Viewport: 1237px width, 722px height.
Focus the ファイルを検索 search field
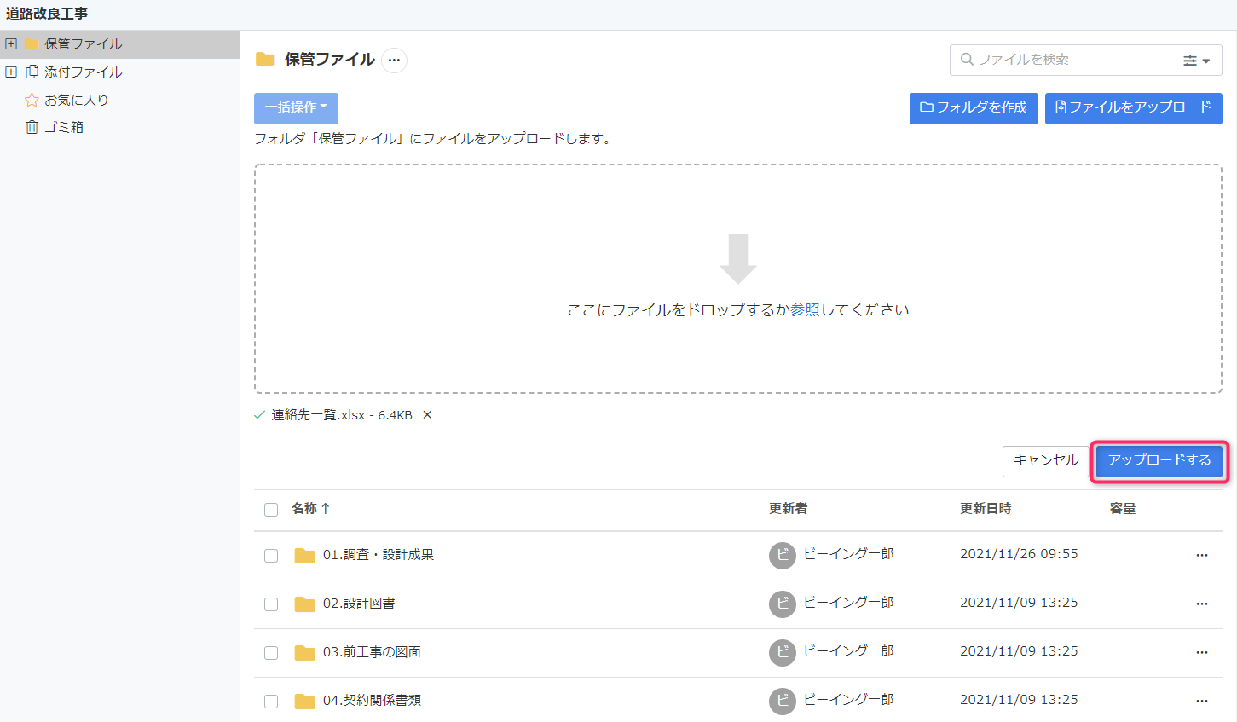1074,60
